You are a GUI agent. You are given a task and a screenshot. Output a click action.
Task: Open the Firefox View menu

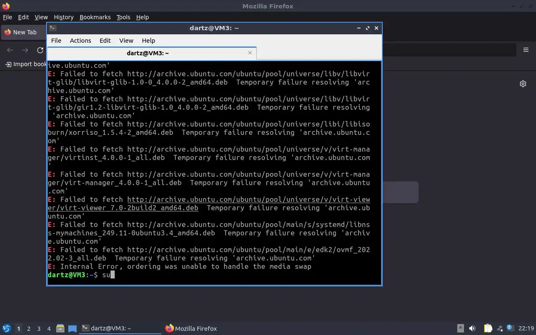pyautogui.click(x=41, y=17)
